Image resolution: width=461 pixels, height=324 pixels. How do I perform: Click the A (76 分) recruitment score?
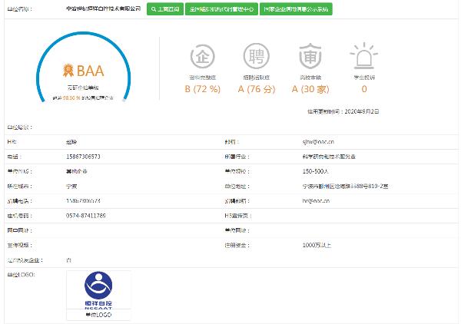tap(254, 89)
